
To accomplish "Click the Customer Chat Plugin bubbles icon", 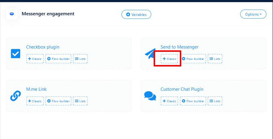I will [x=150, y=96].
